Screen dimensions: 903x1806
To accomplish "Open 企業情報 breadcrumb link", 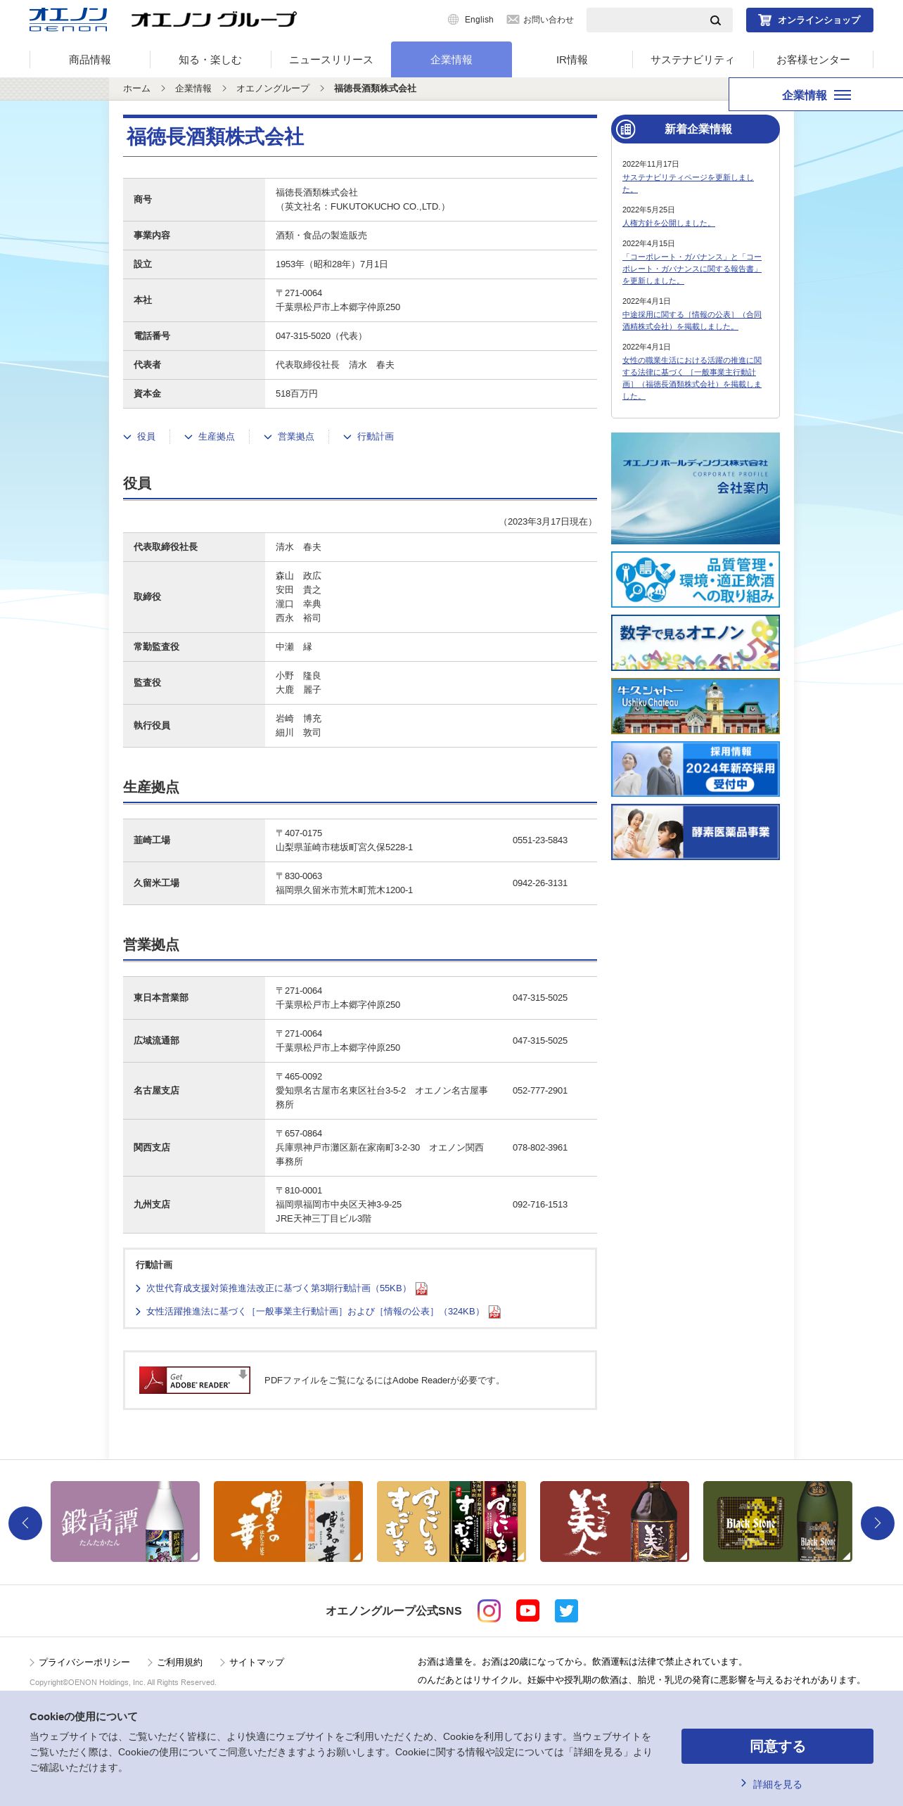I will coord(193,89).
